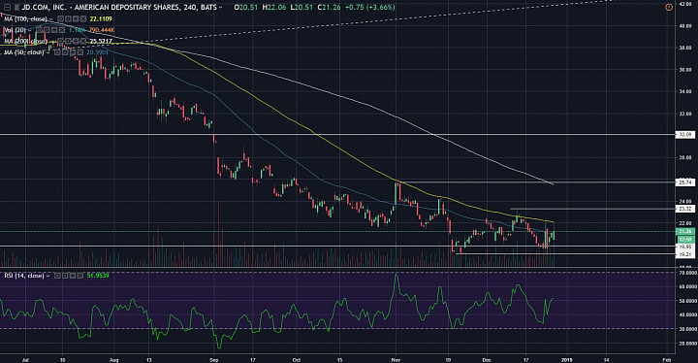The height and width of the screenshot is (363, 698).
Task: Click the 2019 date label on time axis
Action: pos(567,359)
